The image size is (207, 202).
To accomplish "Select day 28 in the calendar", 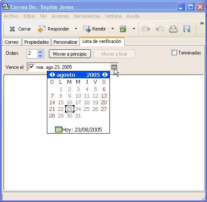I will point(52,116).
